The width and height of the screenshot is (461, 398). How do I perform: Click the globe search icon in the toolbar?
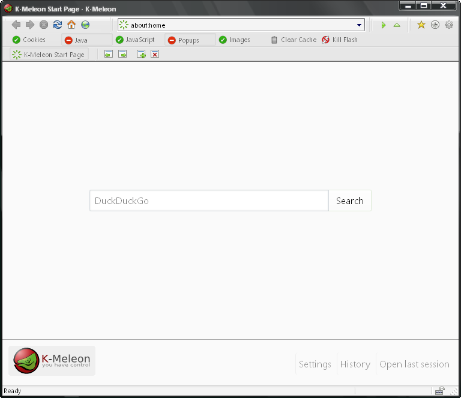pos(85,25)
